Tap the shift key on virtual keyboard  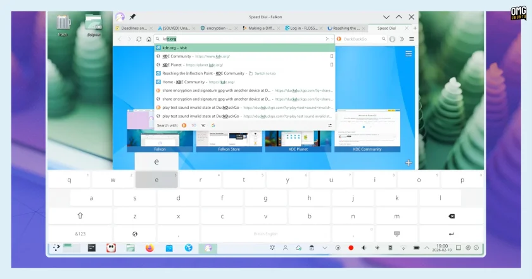coord(80,216)
